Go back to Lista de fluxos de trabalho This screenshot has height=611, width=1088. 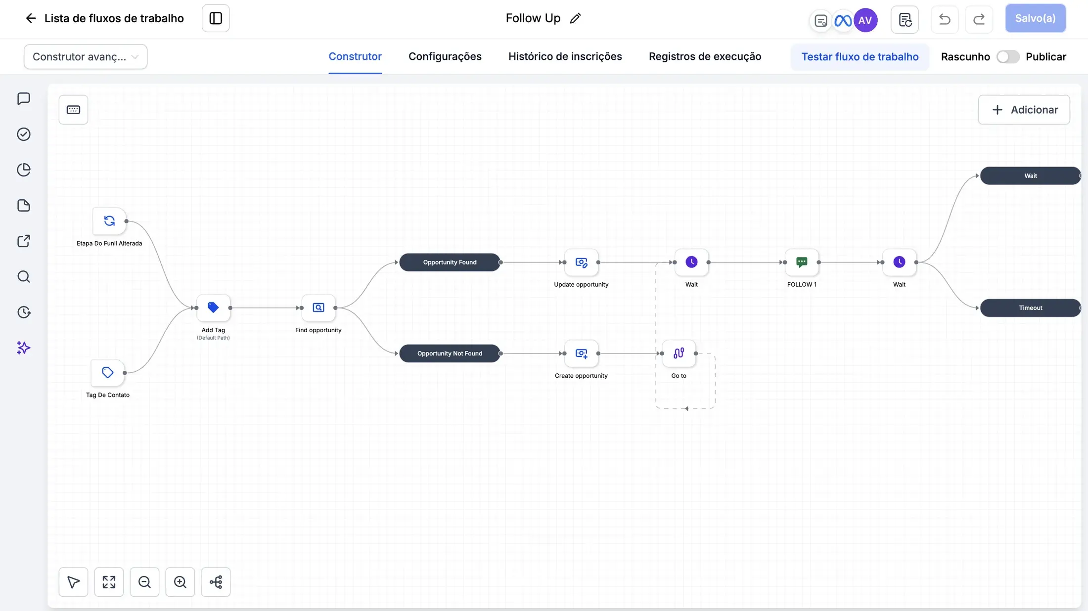pos(104,18)
